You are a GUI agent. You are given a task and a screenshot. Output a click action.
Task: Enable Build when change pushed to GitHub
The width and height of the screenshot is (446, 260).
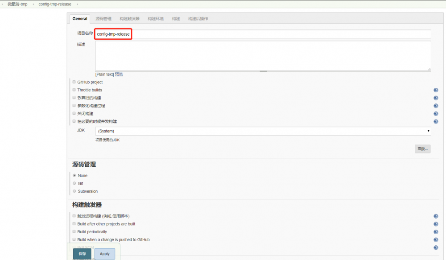tap(74, 239)
